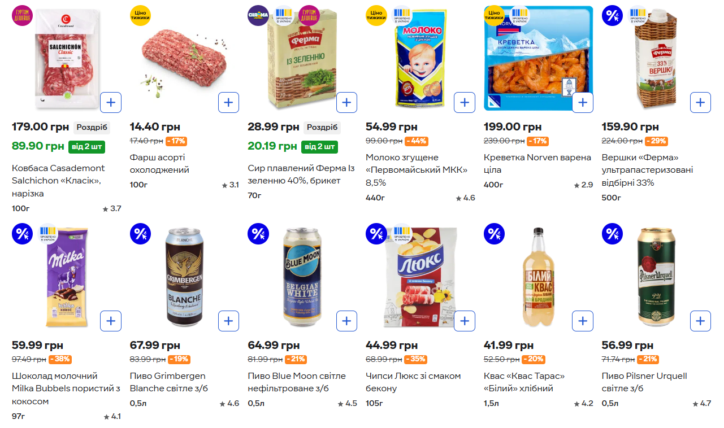This screenshot has width=724, height=428.
Task: Add Люкс bacon chips to cart
Action: click(x=465, y=321)
